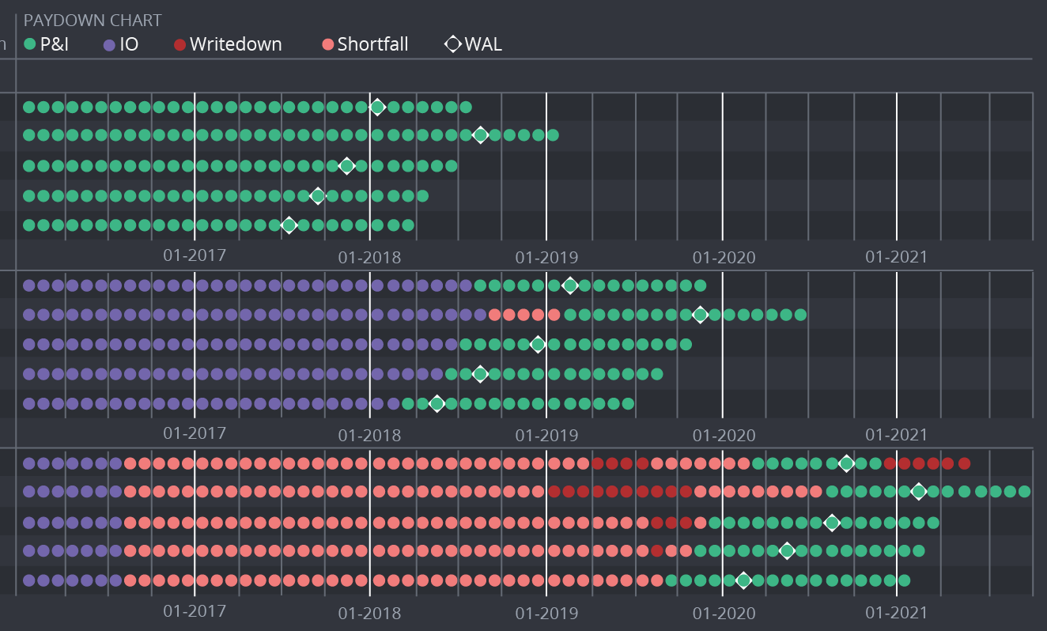1047x631 pixels.
Task: Select WAL marker in middle chart's second row
Action: coord(700,315)
